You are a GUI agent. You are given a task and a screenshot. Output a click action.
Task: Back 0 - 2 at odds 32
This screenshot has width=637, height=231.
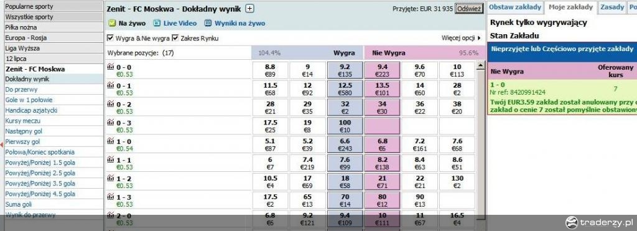pyautogui.click(x=345, y=107)
